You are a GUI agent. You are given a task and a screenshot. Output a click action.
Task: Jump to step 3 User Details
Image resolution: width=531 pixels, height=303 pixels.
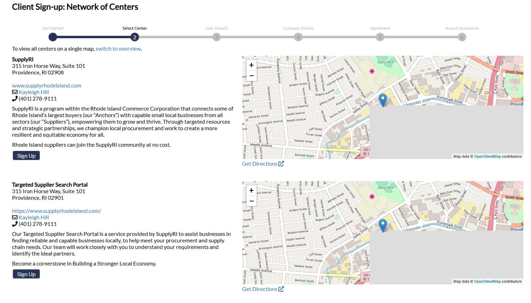click(x=216, y=37)
